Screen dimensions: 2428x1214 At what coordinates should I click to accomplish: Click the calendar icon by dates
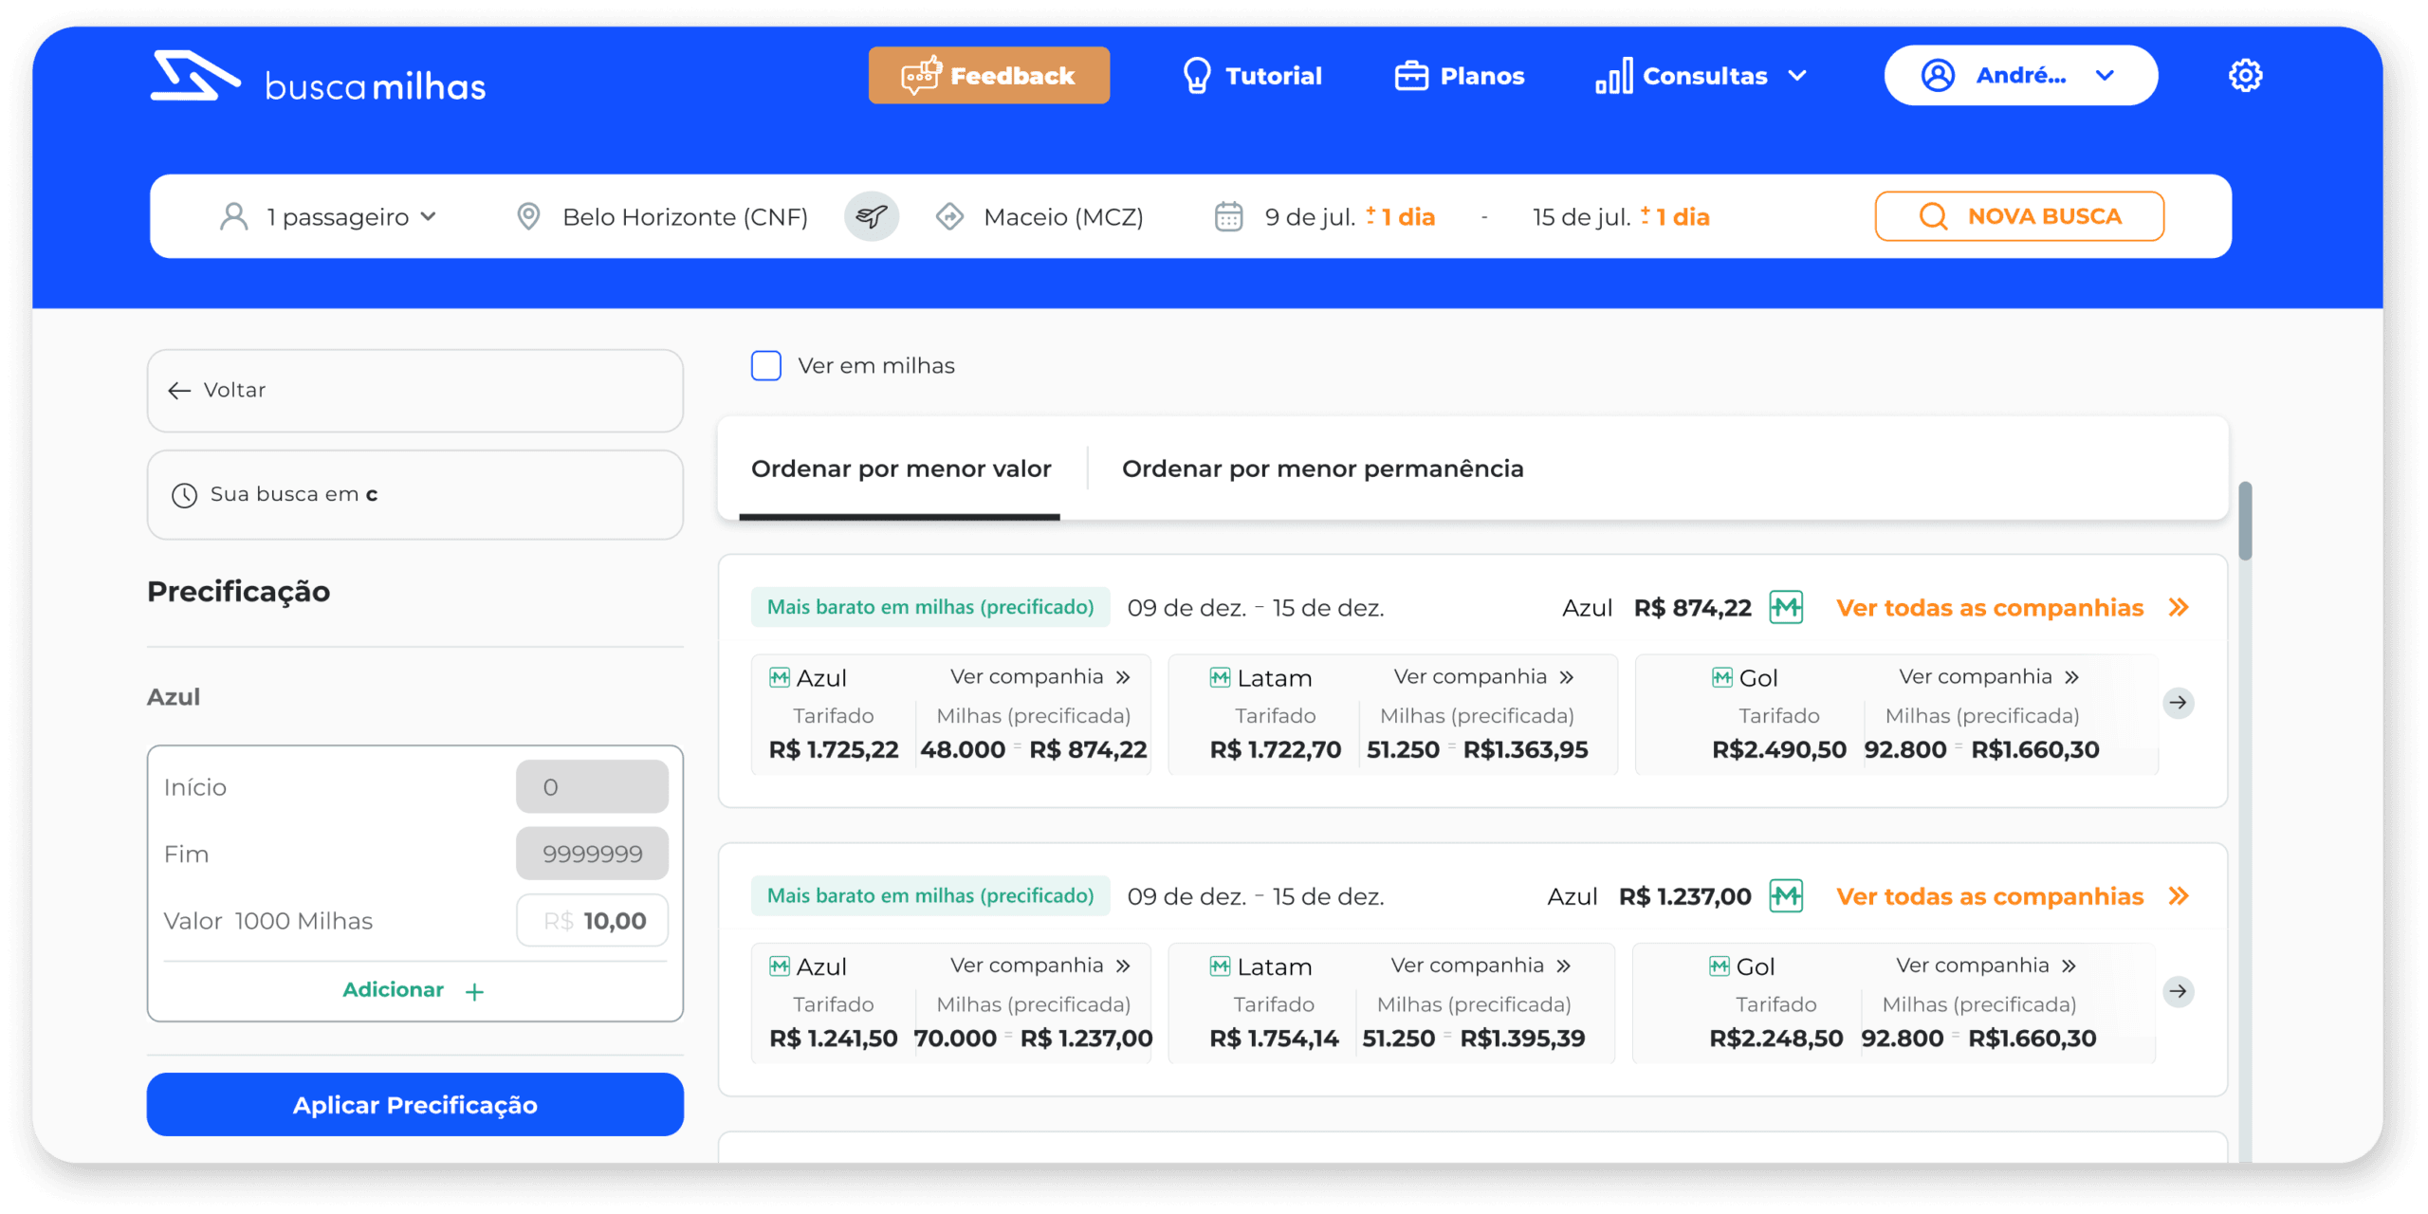pos(1228,217)
